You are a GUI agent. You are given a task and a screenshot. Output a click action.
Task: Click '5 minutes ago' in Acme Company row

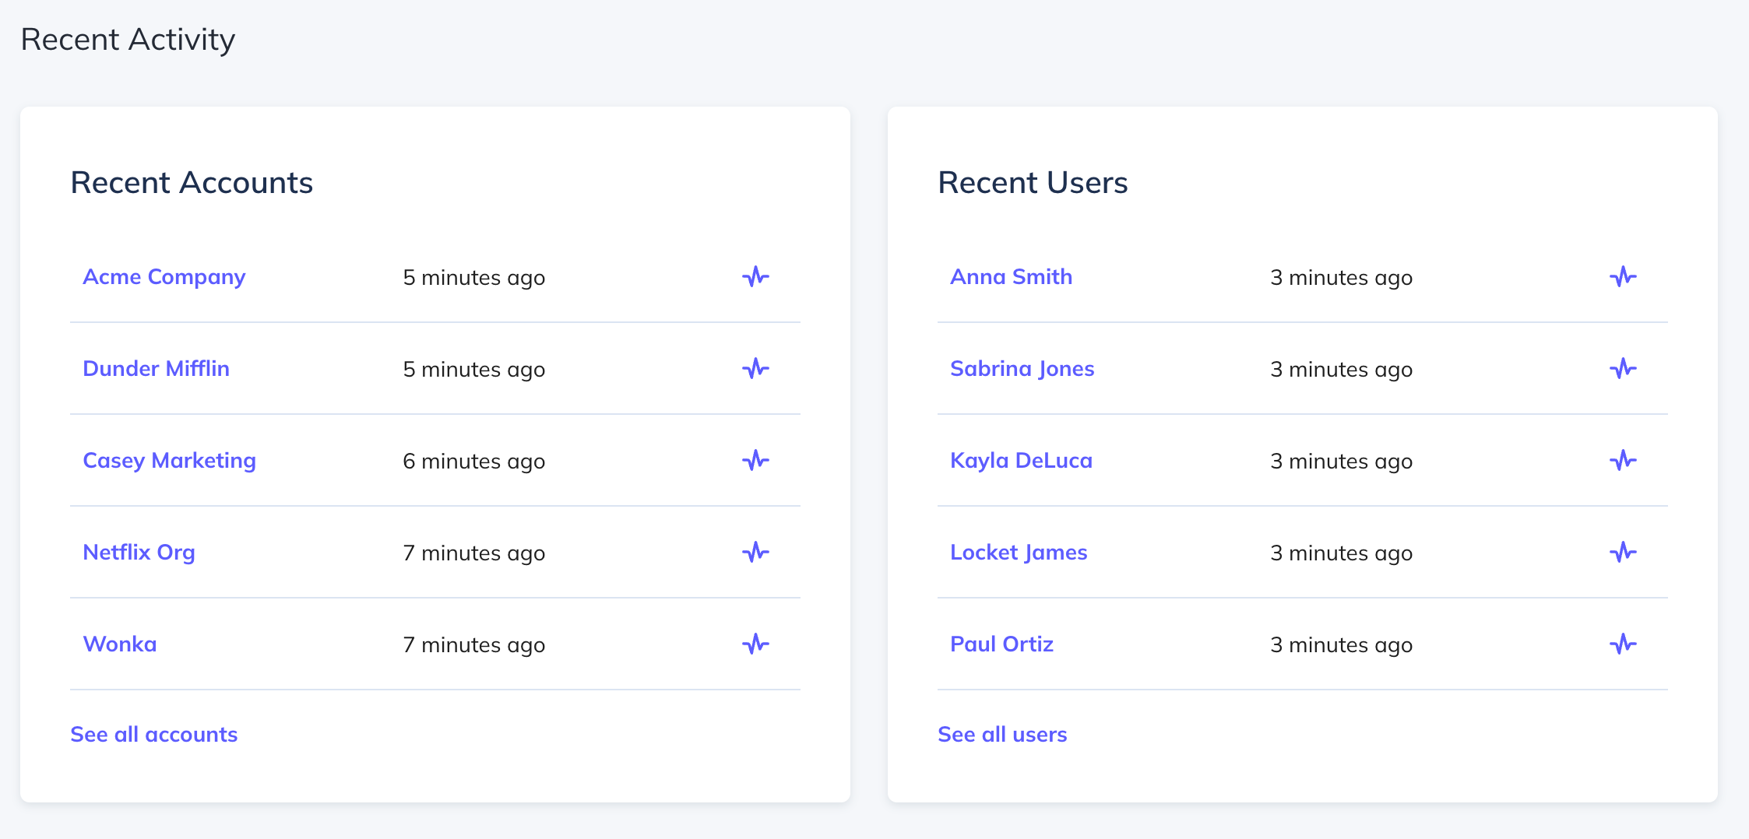tap(473, 279)
